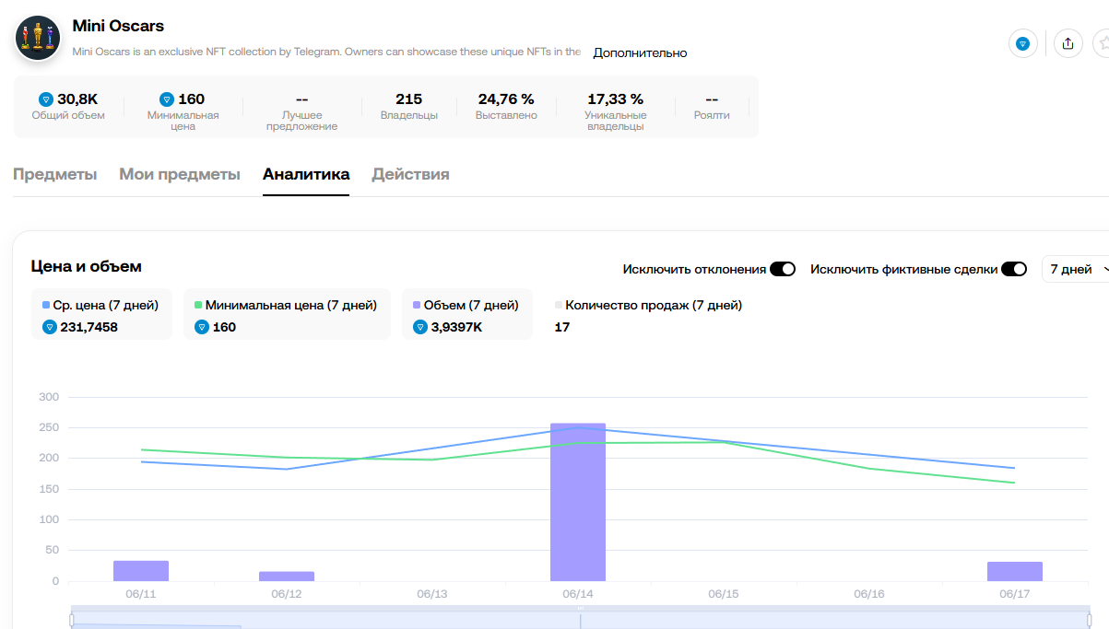This screenshot has height=629, width=1109.
Task: Click the TON icon button beside Share
Action: (x=1022, y=43)
